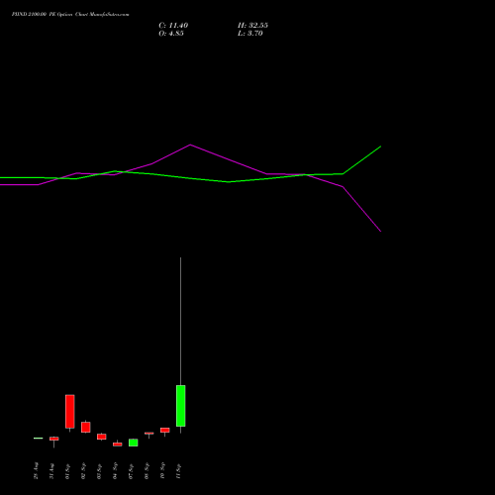Click the open value O: 4.85

tap(171, 34)
